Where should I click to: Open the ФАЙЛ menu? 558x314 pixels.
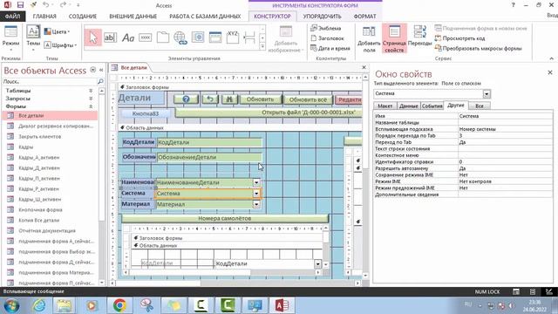tap(12, 17)
